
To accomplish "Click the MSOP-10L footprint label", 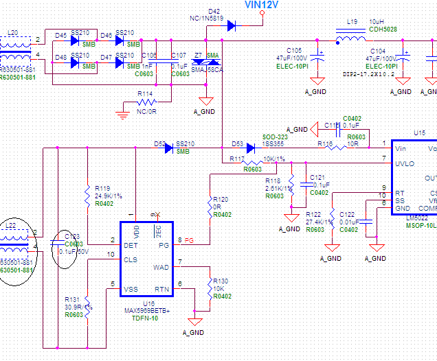I will (x=421, y=225).
